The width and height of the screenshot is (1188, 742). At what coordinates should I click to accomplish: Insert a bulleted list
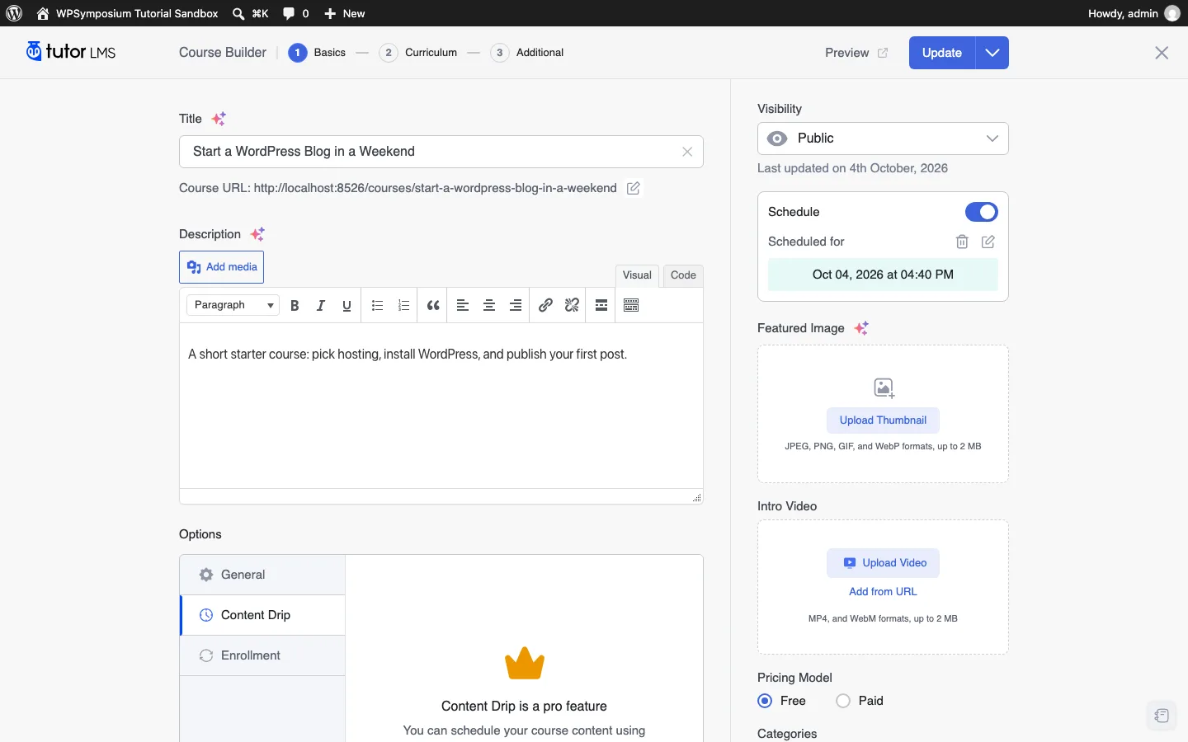(x=378, y=306)
